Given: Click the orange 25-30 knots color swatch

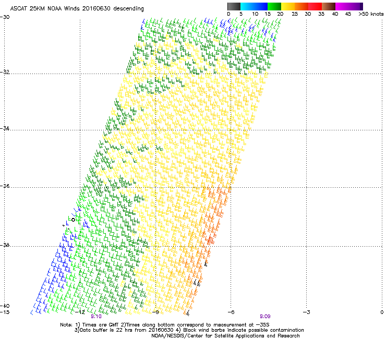Looking at the screenshot, I should point(301,6).
